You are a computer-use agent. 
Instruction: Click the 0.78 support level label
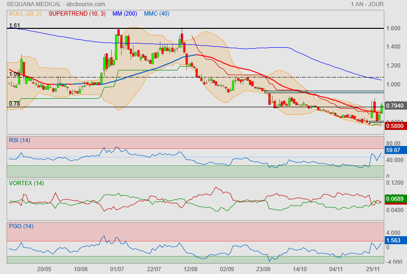coord(14,104)
